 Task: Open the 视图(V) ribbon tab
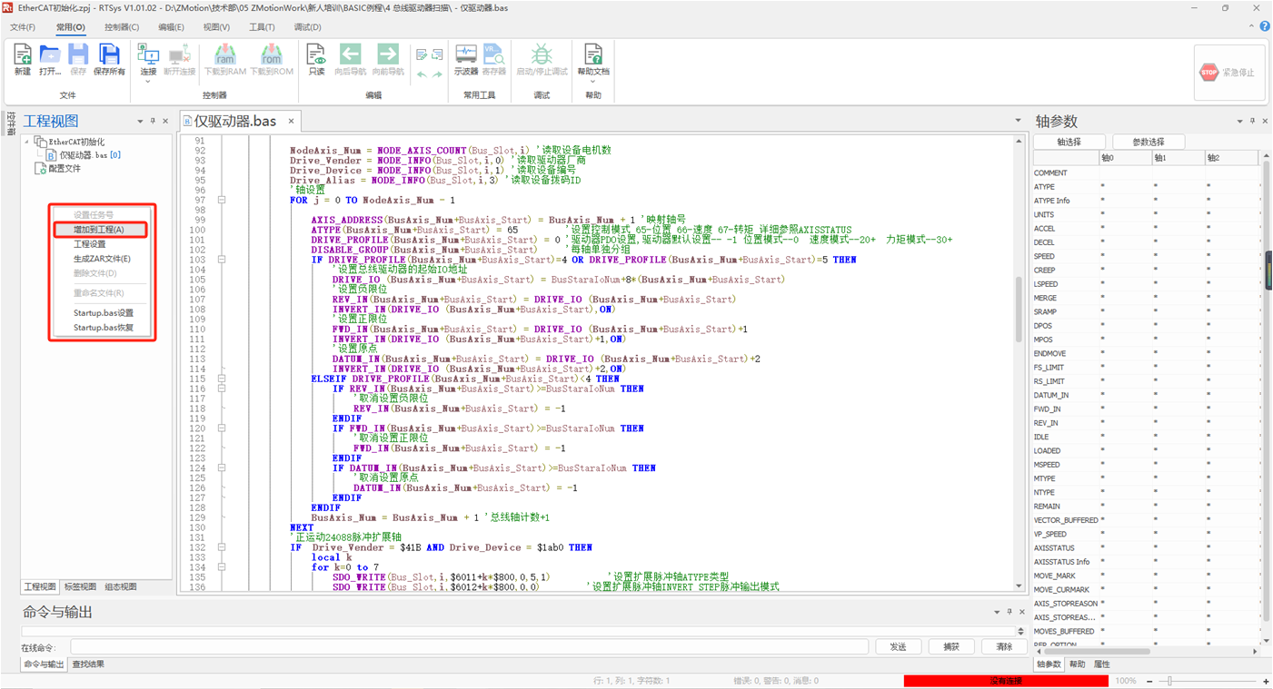216,27
